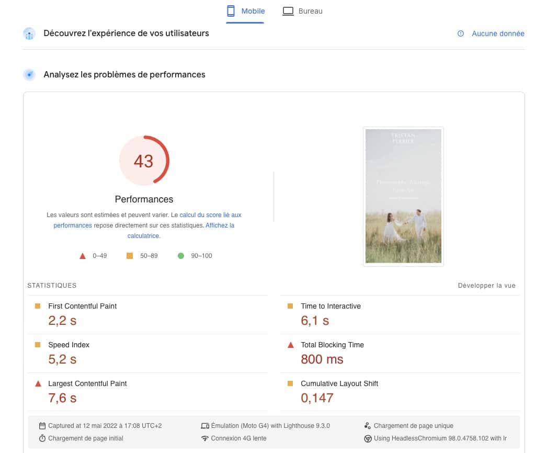The width and height of the screenshot is (547, 453).
Task: Click the WiFi icon for slow 4G connection
Action: (206, 438)
